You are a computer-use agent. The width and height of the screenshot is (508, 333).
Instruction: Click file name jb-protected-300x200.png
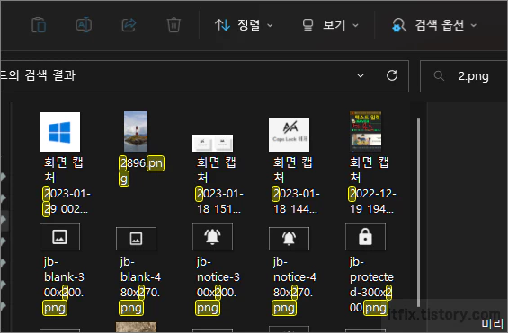click(x=371, y=285)
